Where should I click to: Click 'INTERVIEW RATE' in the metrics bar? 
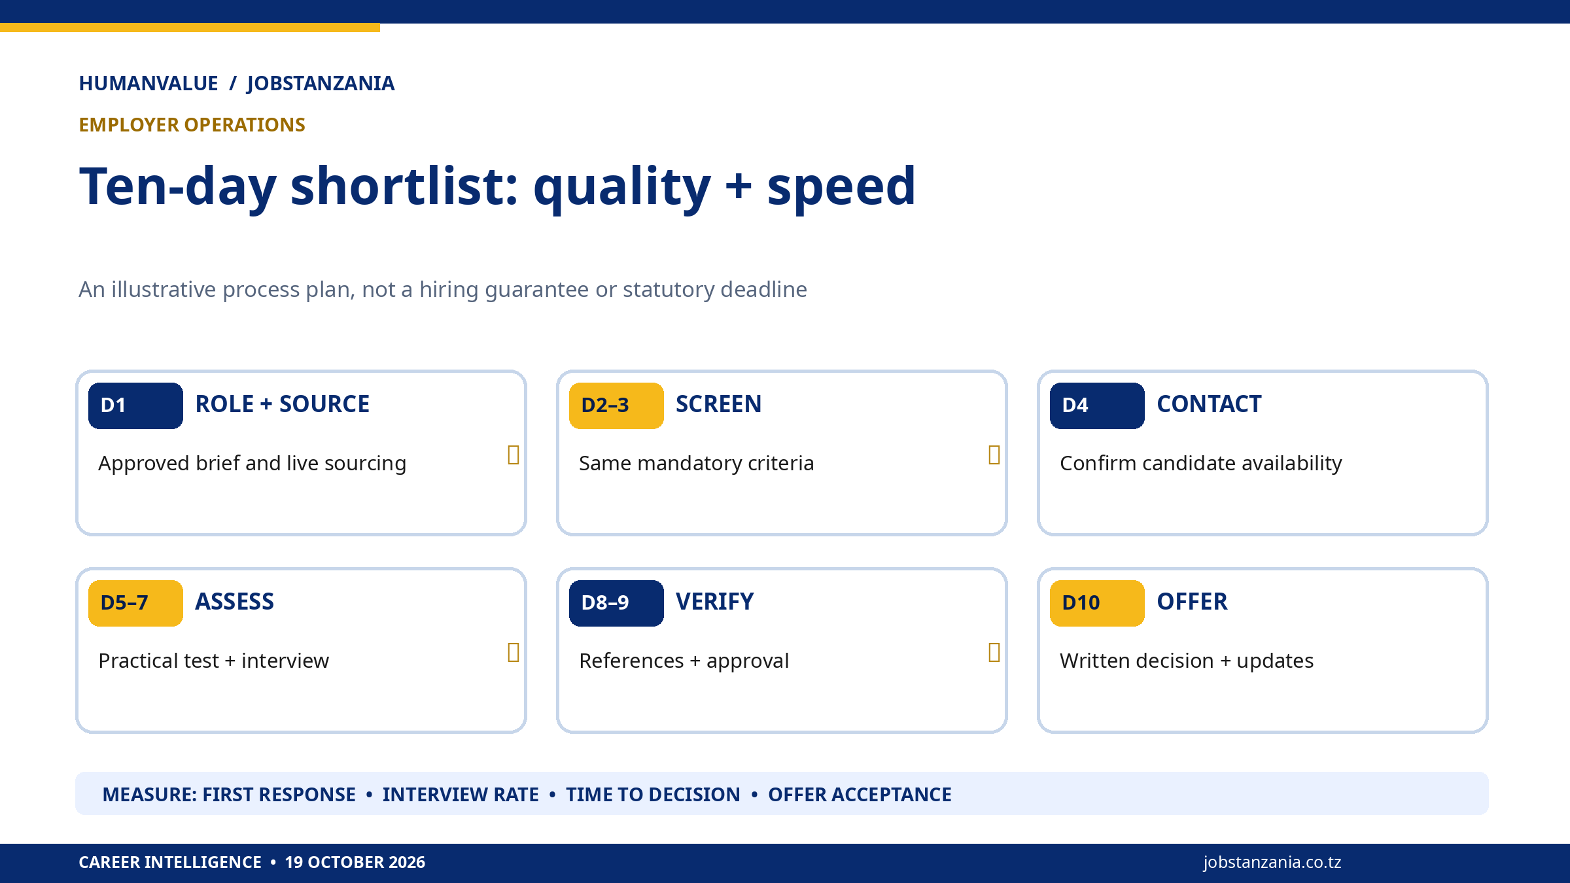pos(461,795)
